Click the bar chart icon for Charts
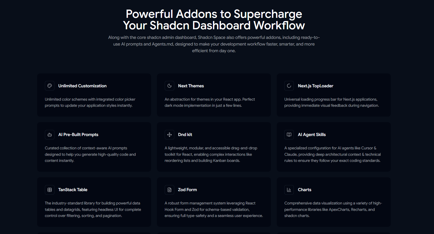434x234 pixels. [289, 190]
